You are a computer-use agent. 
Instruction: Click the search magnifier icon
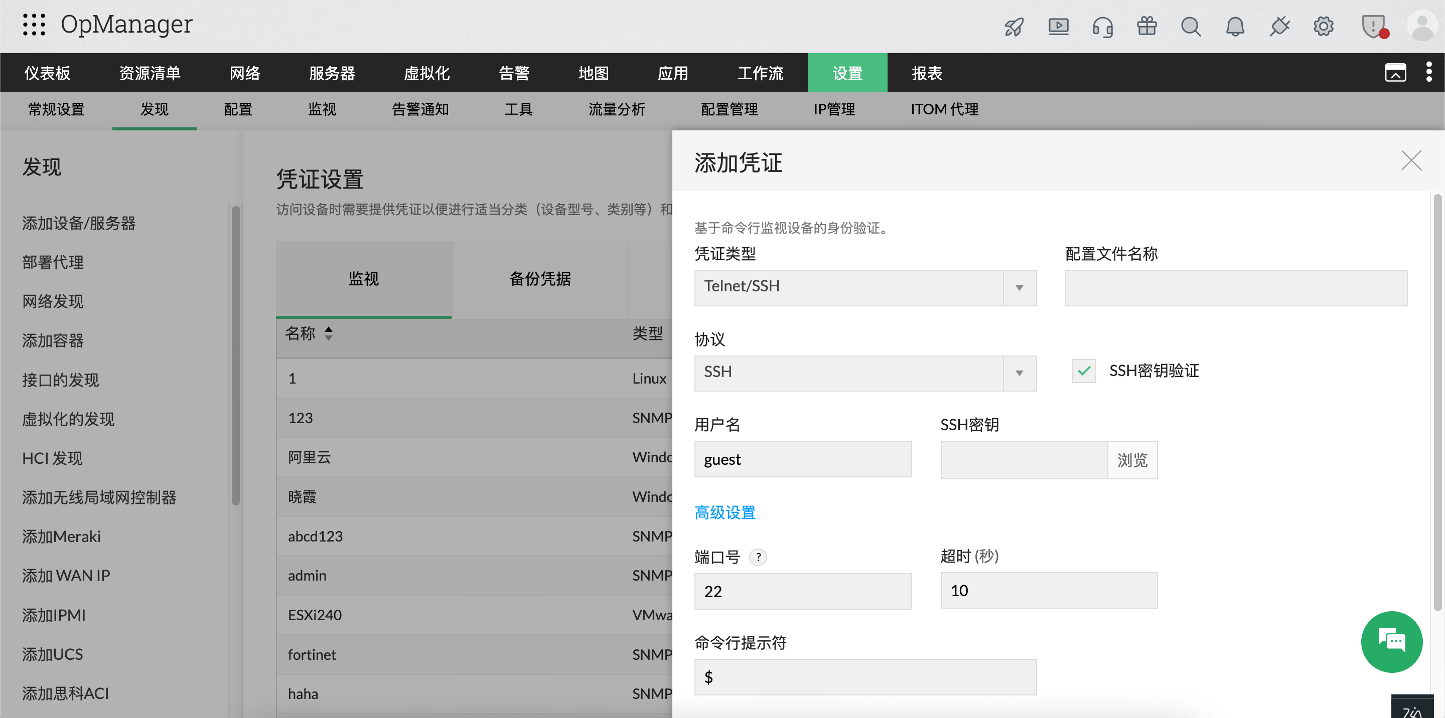coord(1190,27)
